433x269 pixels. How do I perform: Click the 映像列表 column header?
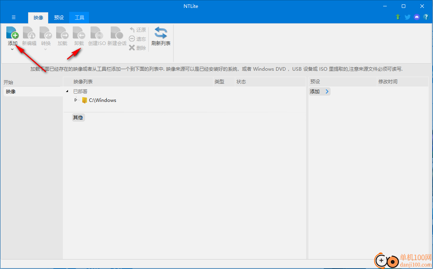tap(138, 82)
